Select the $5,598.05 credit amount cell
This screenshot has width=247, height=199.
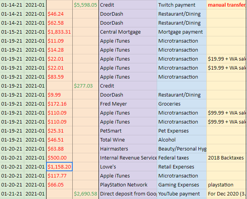(x=86, y=5)
